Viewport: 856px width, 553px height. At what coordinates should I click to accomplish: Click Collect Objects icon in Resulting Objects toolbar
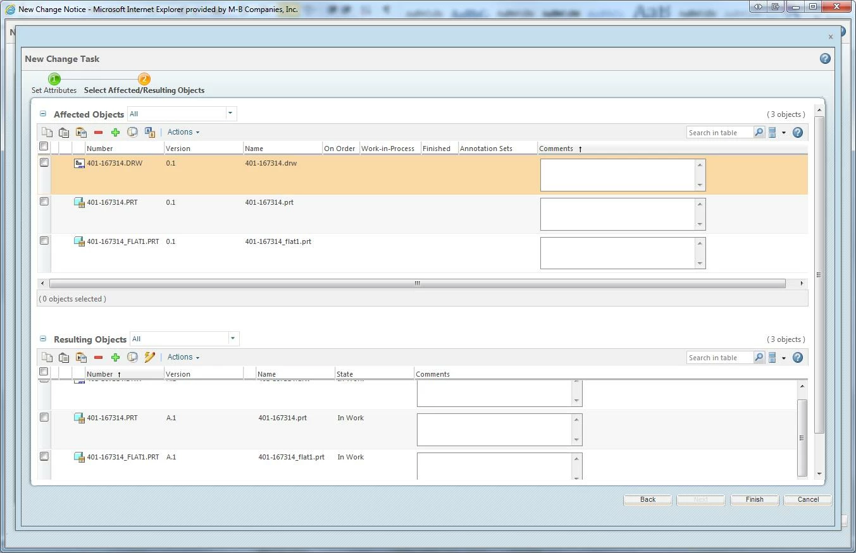132,357
